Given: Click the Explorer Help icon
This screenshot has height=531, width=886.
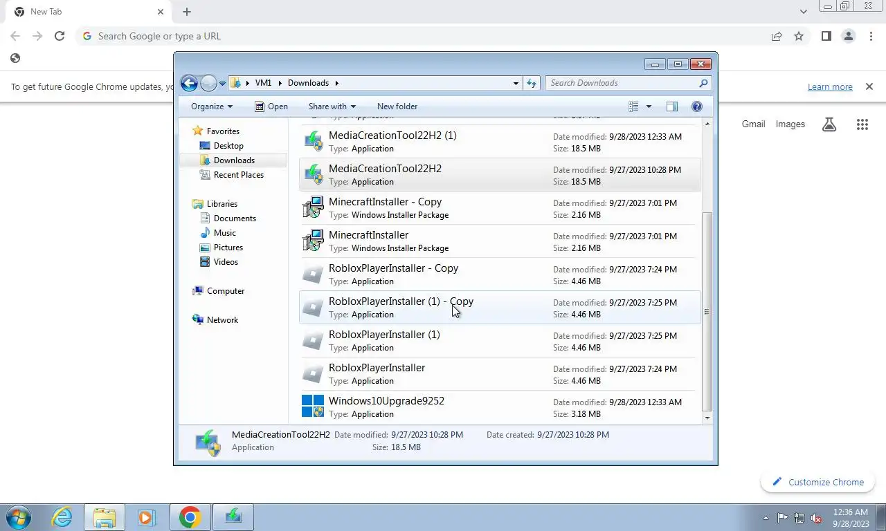Looking at the screenshot, I should click(x=697, y=106).
